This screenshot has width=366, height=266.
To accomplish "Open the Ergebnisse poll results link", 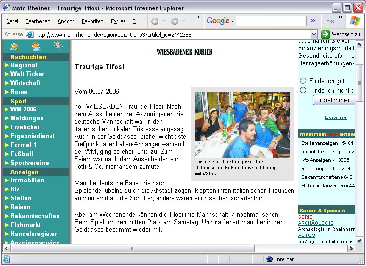I will click(336, 117).
